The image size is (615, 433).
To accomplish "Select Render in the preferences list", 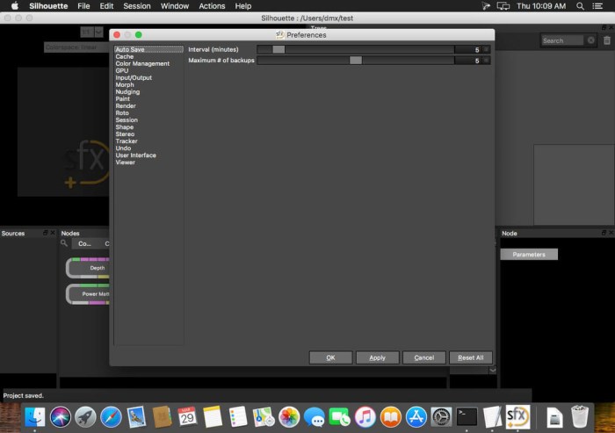I will pyautogui.click(x=126, y=106).
